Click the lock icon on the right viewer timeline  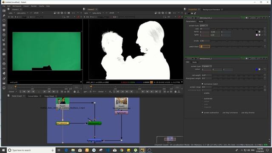click(x=176, y=92)
